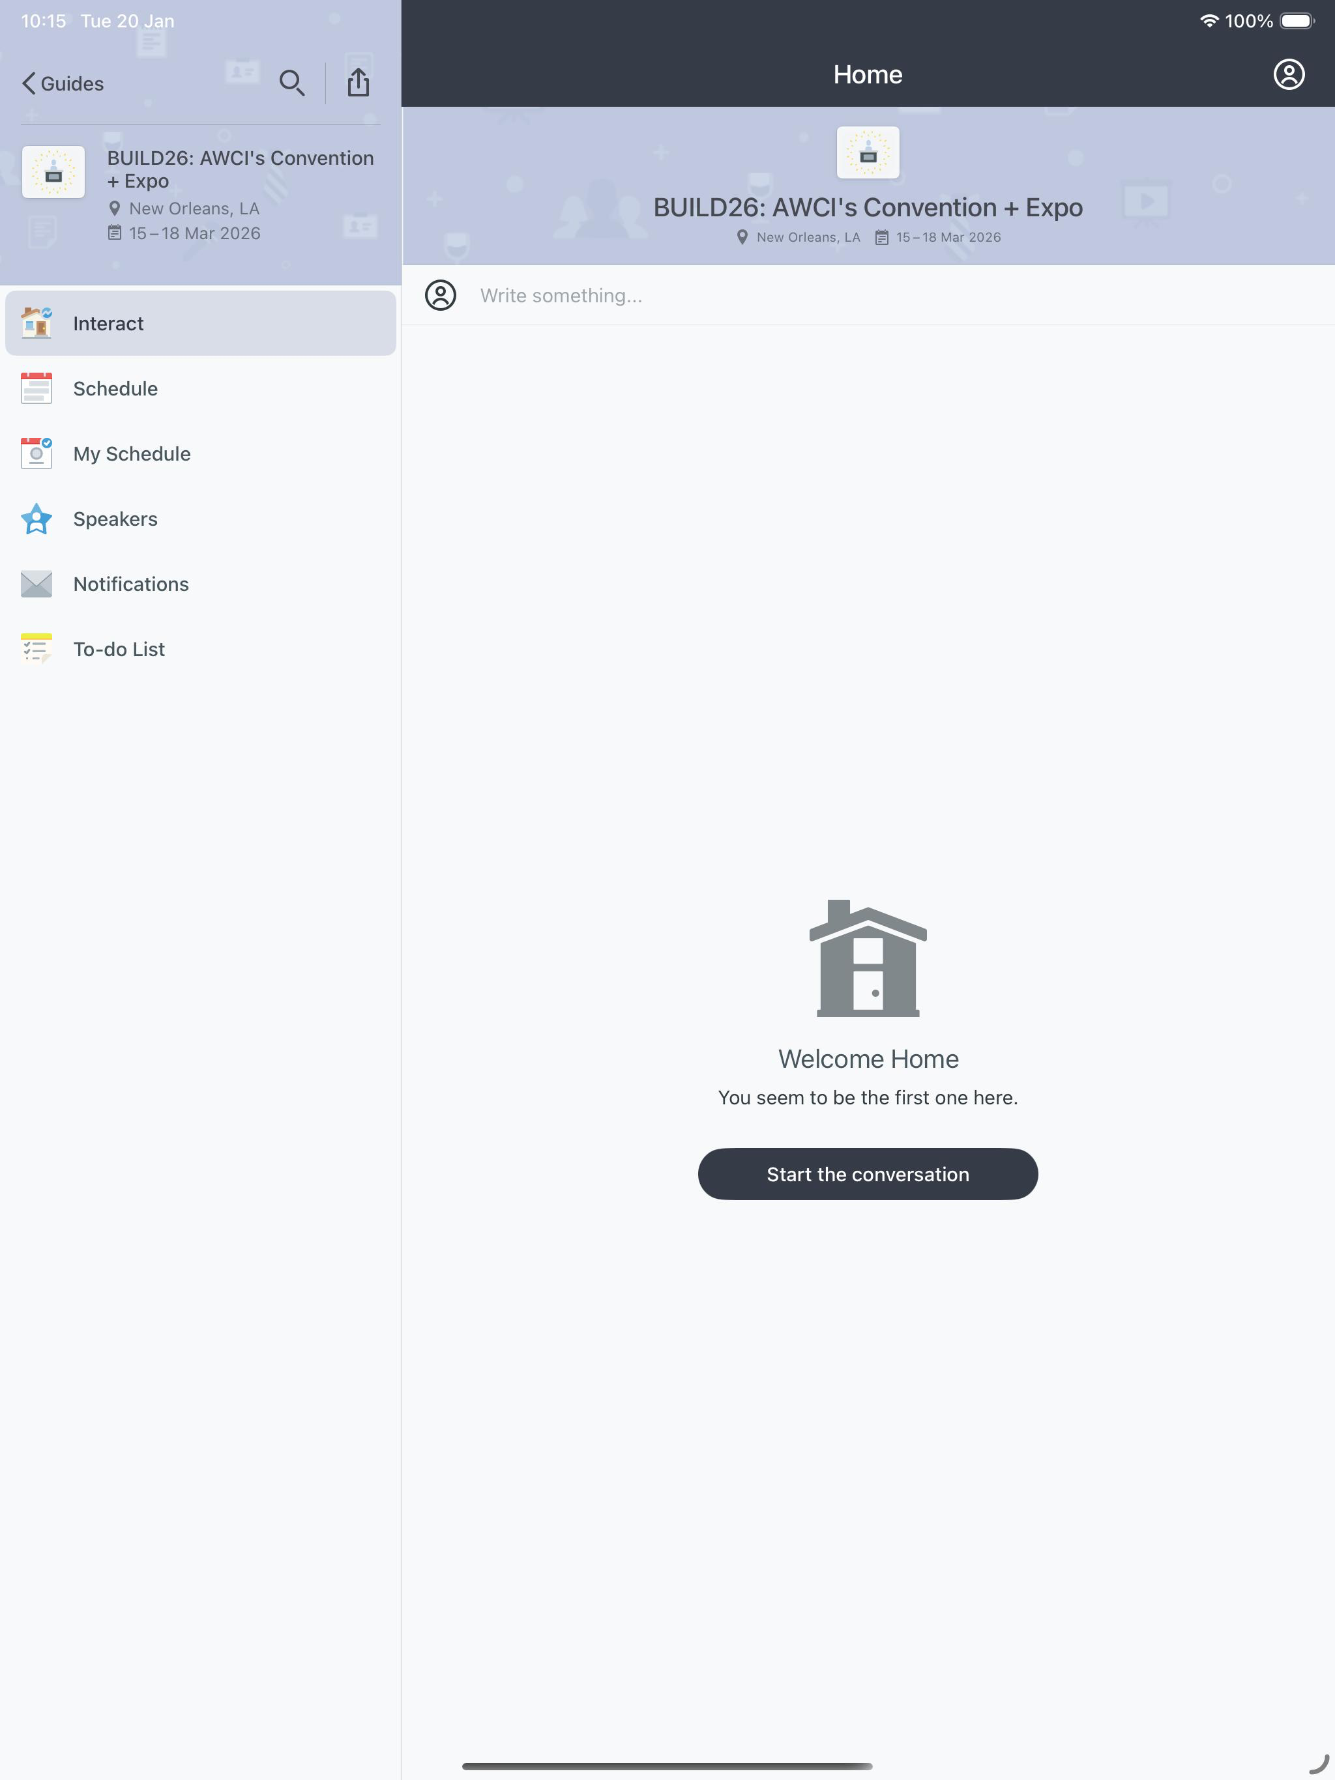Tap the Interact house icon
This screenshot has height=1780, width=1335.
tap(37, 323)
